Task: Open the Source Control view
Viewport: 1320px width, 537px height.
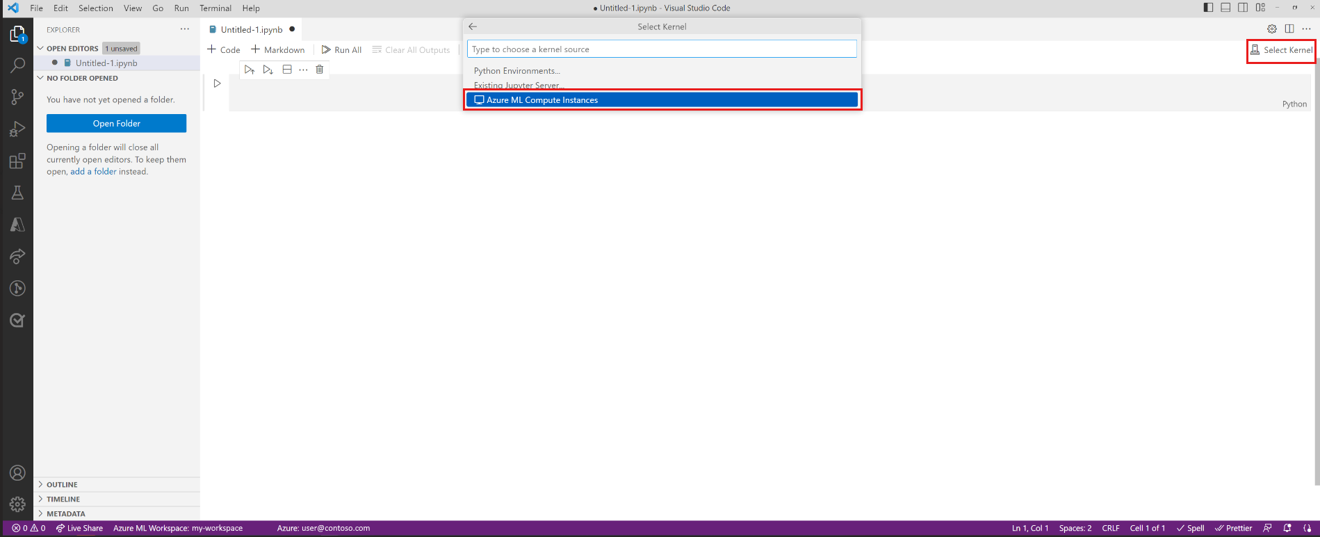Action: 17,97
